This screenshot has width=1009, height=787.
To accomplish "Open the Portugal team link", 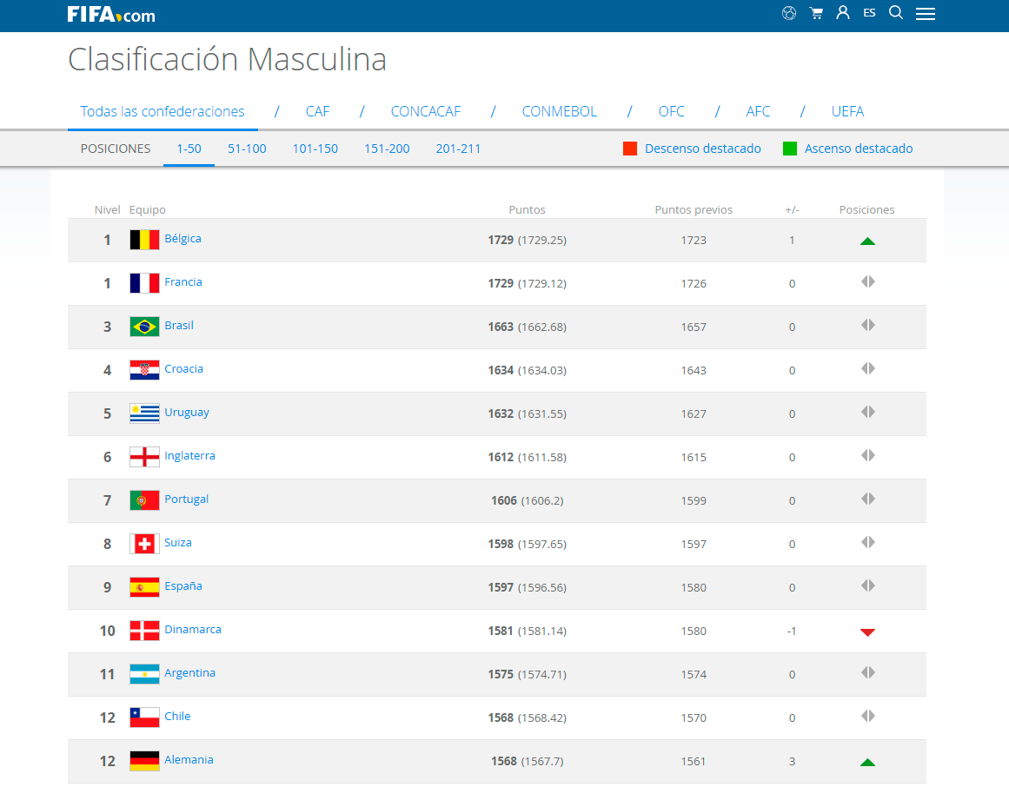I will point(187,499).
